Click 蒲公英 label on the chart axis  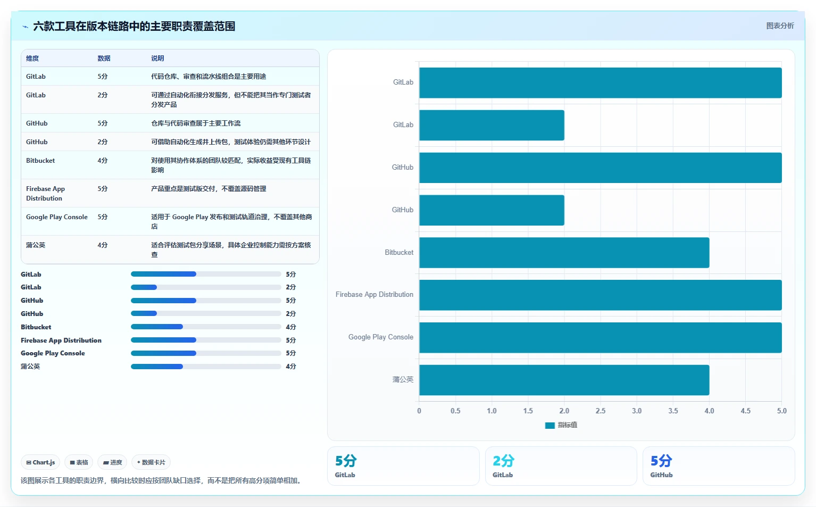pyautogui.click(x=403, y=380)
